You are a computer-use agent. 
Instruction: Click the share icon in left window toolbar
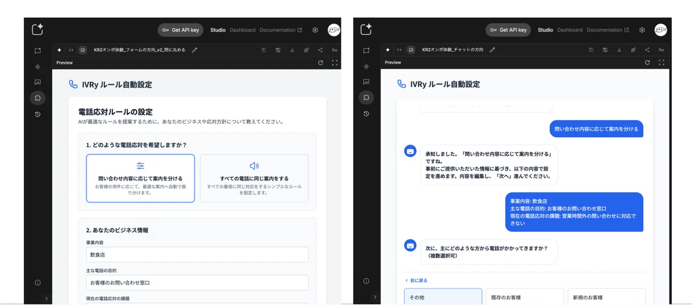320,50
